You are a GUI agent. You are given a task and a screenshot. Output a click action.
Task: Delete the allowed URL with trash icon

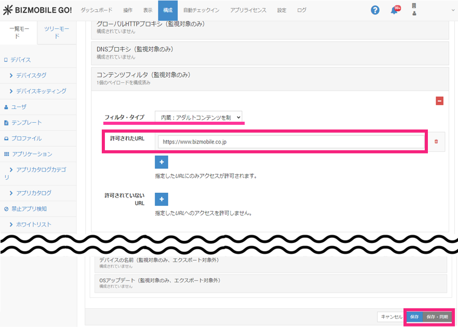pyautogui.click(x=436, y=141)
